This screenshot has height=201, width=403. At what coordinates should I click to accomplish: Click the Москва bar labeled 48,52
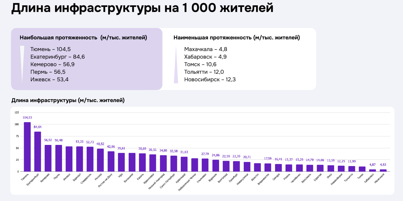click(x=100, y=160)
